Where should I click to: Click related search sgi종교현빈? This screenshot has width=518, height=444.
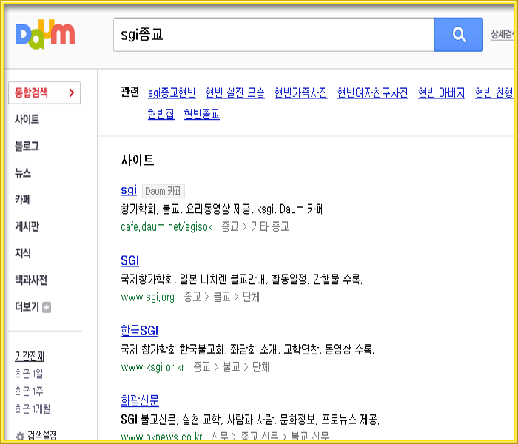[172, 92]
